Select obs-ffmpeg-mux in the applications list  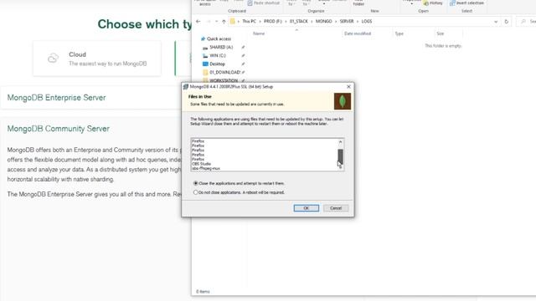click(x=206, y=168)
